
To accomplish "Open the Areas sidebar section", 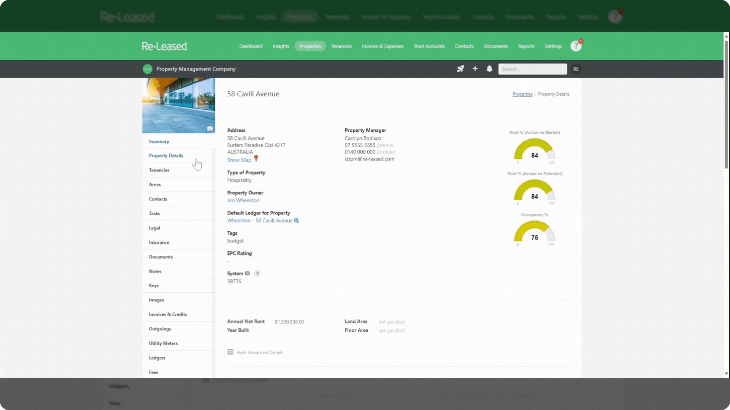I will coord(179,184).
